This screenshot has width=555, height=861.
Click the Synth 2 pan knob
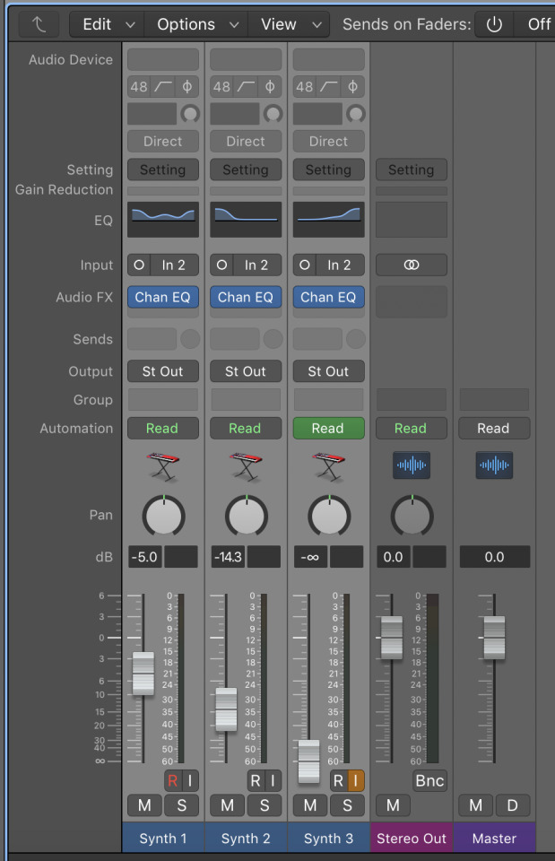(x=247, y=516)
